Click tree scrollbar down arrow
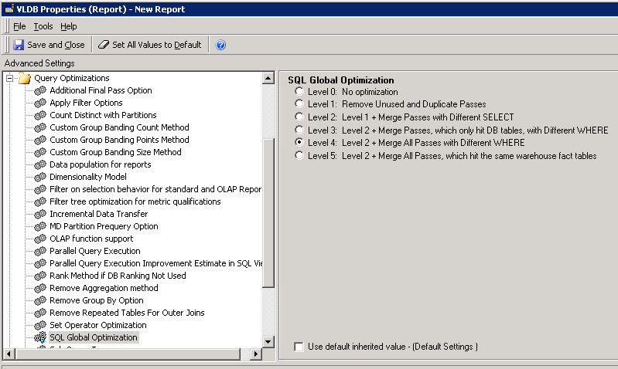Image resolution: width=618 pixels, height=369 pixels. (x=268, y=341)
